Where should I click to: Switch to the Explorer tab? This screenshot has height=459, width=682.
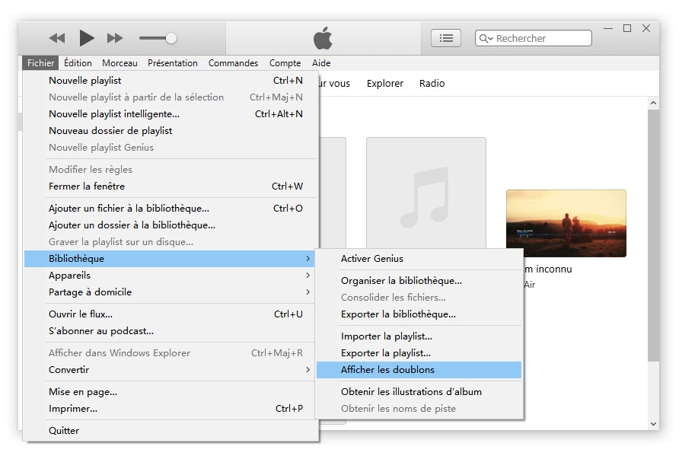pyautogui.click(x=385, y=84)
